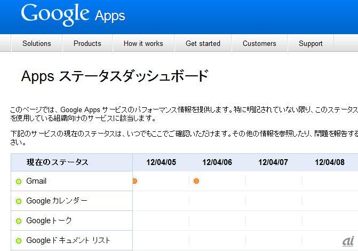Click the 12/04/07 date column header
This screenshot has height=251, width=358.
pyautogui.click(x=273, y=162)
